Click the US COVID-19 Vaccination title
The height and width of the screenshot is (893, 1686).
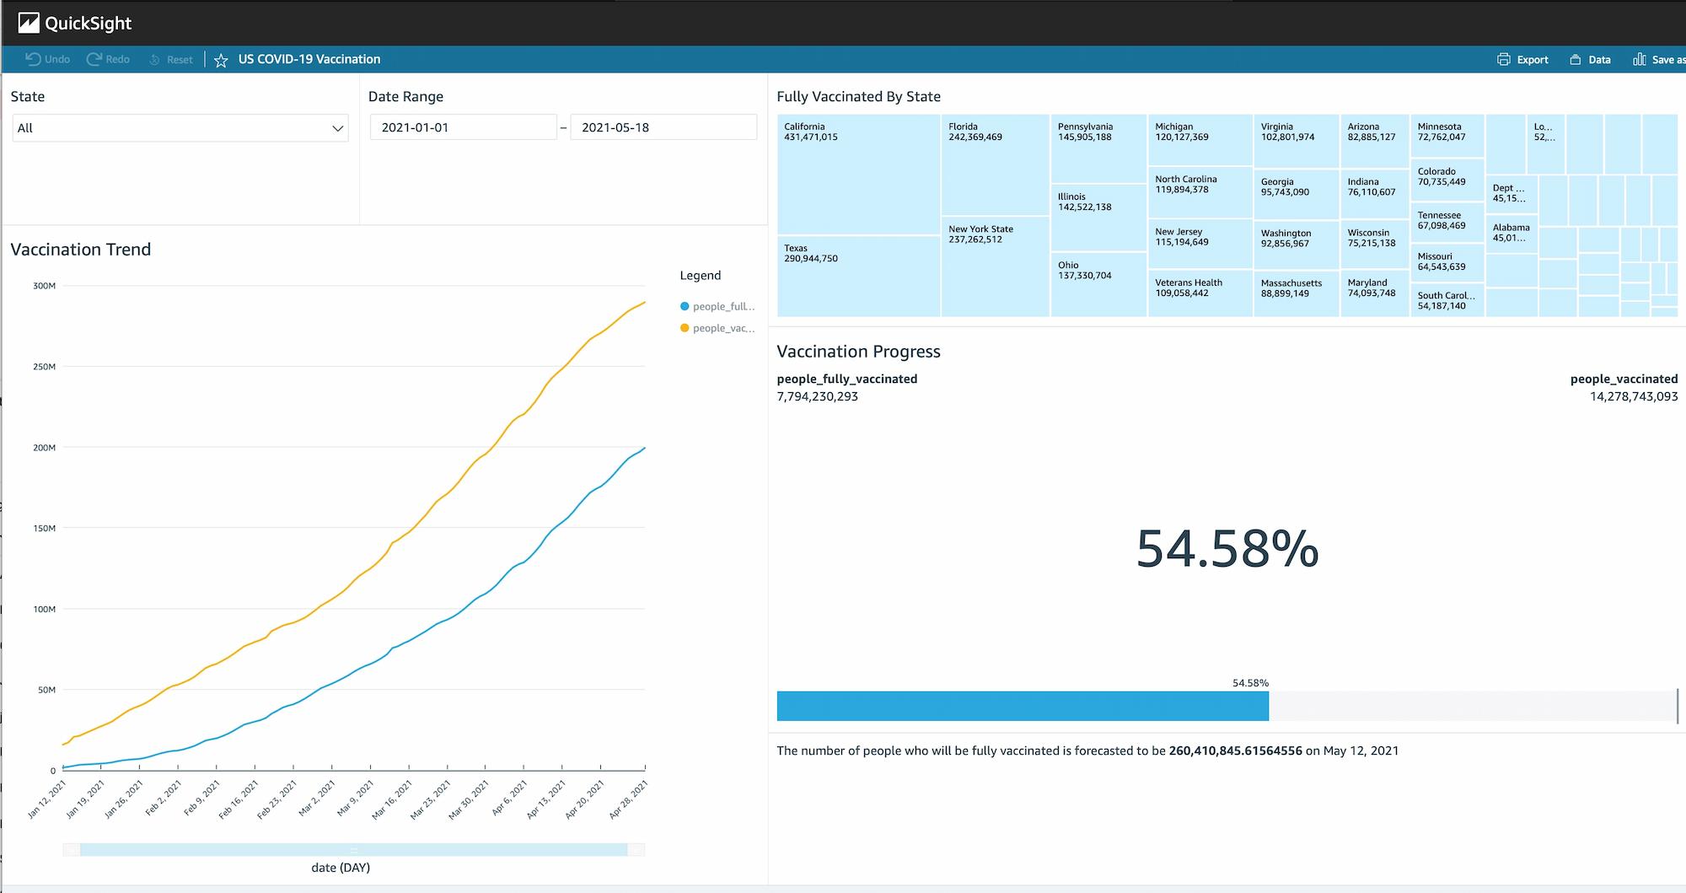[x=309, y=59]
